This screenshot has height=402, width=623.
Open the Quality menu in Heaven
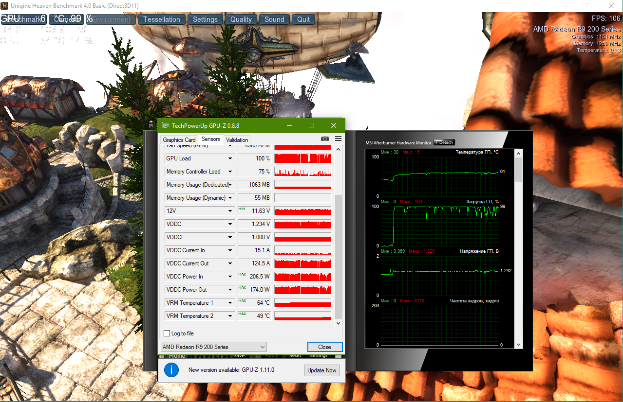(x=241, y=19)
